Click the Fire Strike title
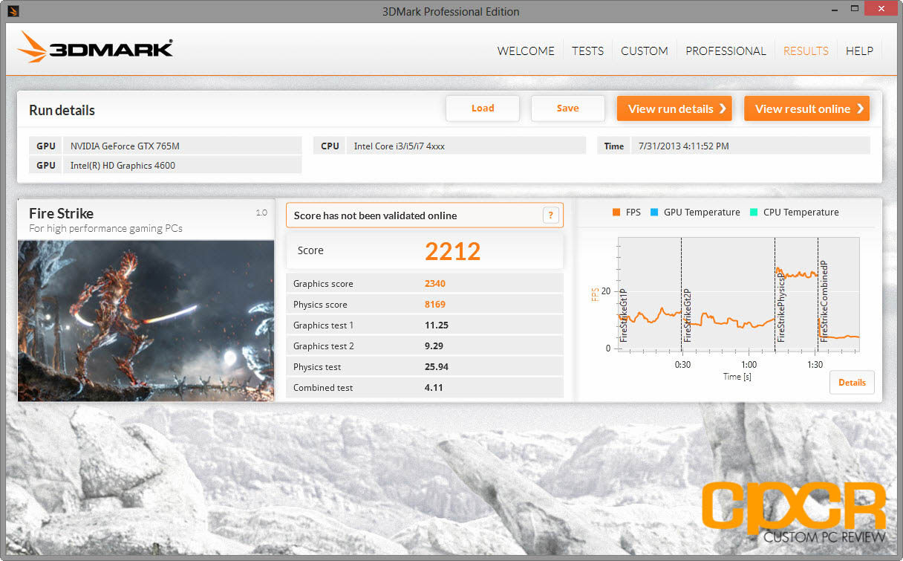Image resolution: width=903 pixels, height=561 pixels. (x=62, y=213)
